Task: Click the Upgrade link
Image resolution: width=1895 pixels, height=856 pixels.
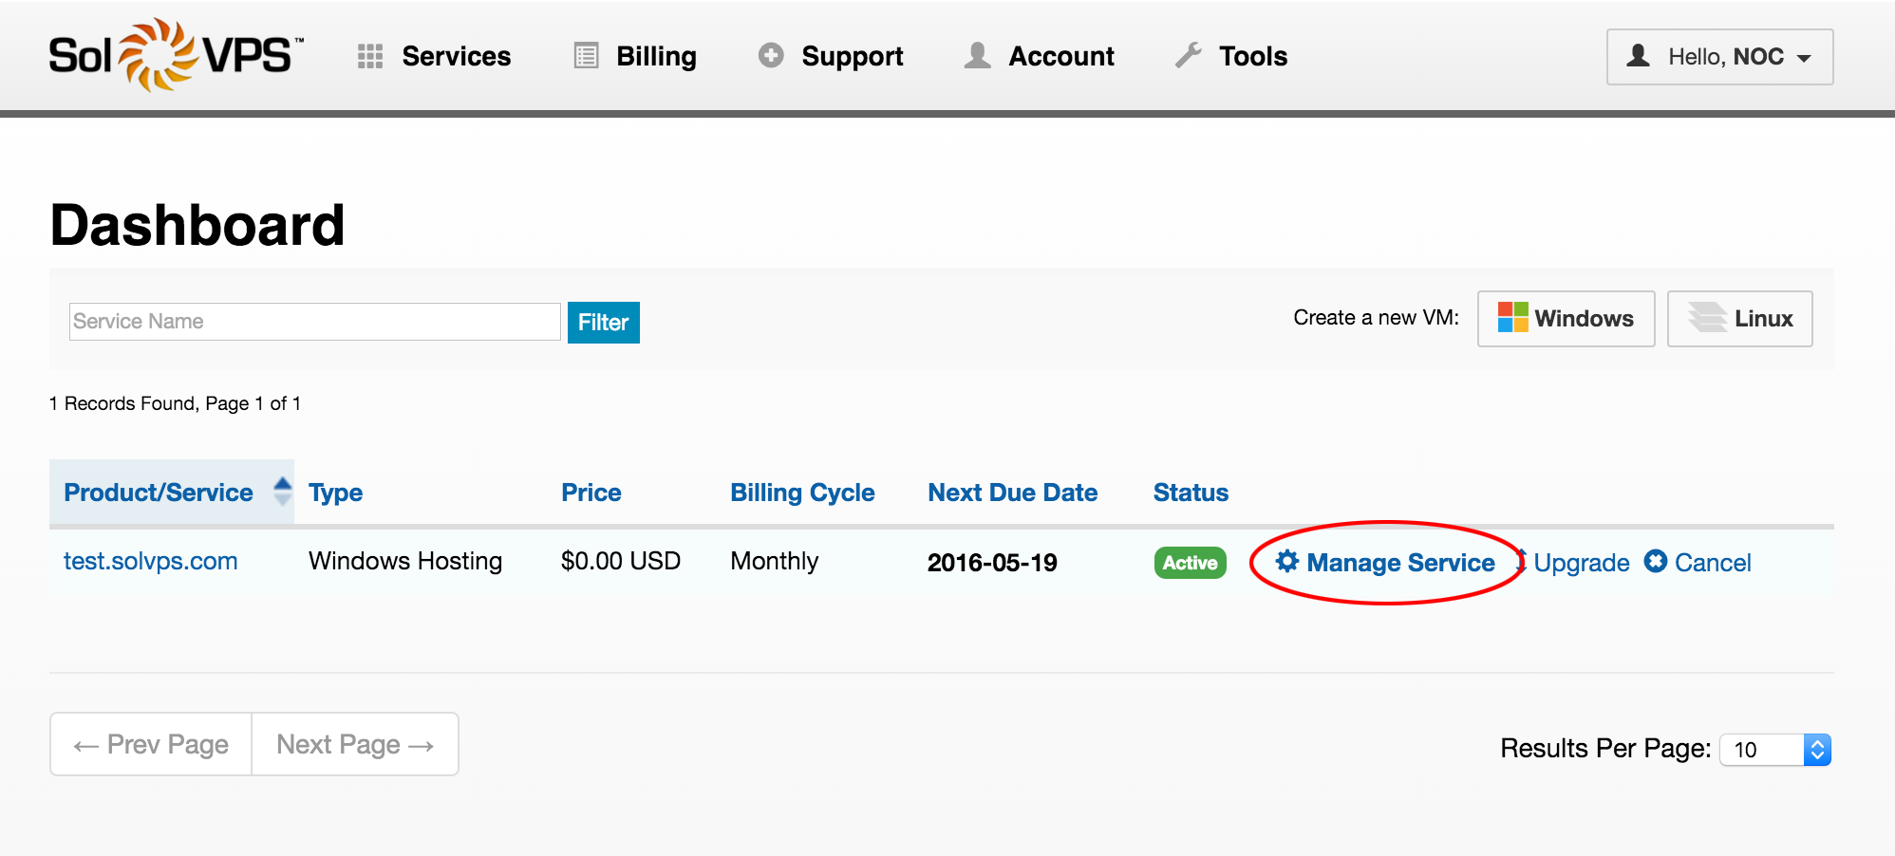Action: [x=1581, y=563]
